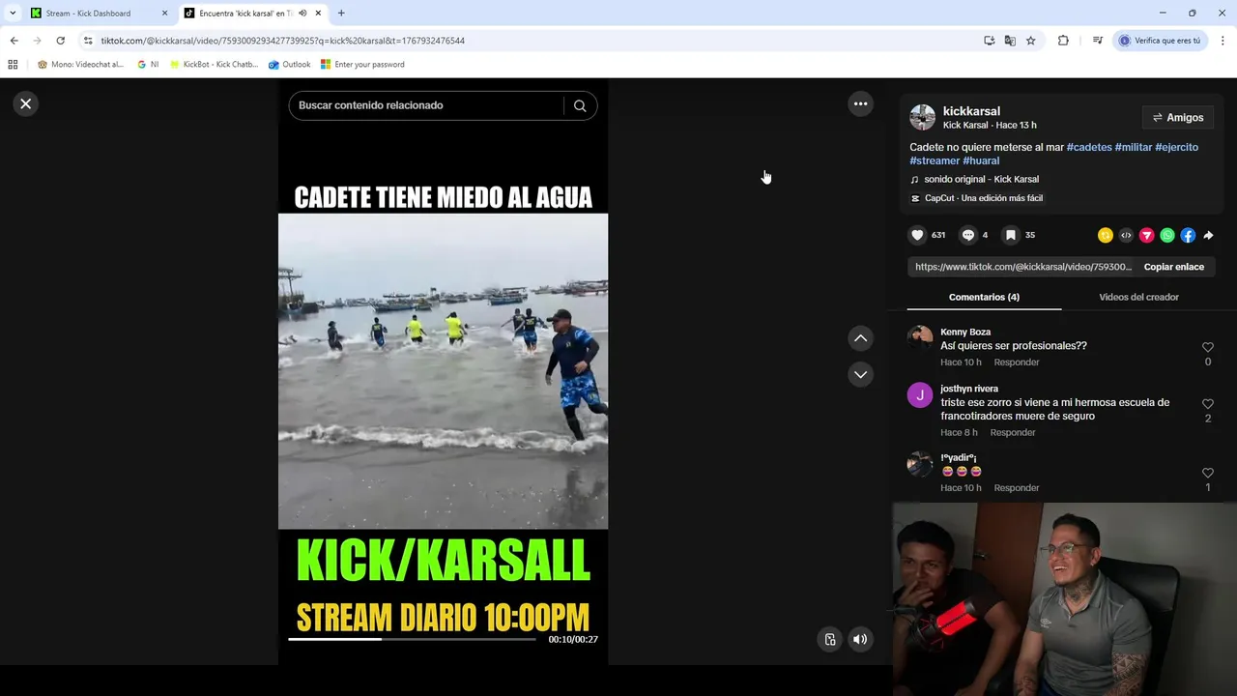Click the translate page icon
Screen dimensions: 1237x696
point(1010,41)
